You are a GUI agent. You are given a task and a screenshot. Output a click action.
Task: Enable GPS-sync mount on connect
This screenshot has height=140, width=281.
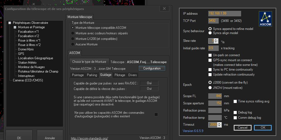point(210,60)
